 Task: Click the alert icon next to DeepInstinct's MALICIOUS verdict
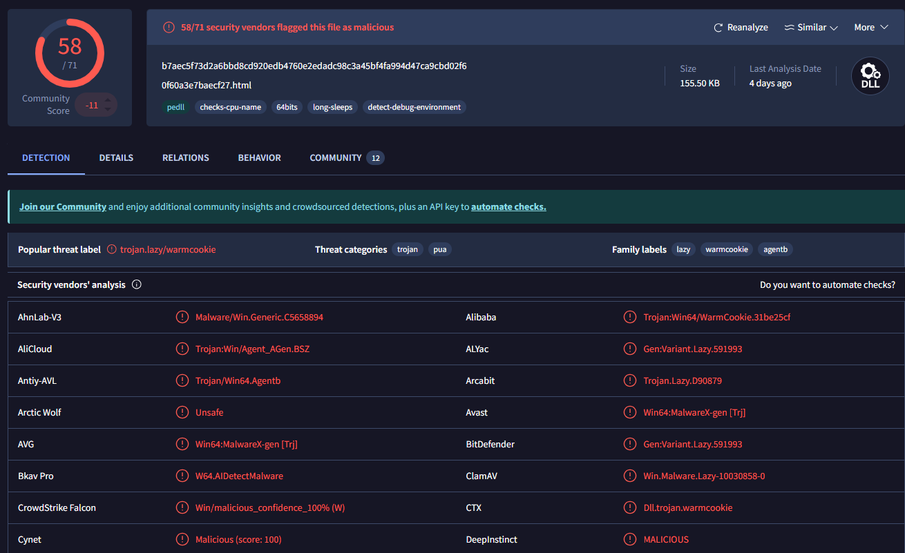(x=629, y=539)
